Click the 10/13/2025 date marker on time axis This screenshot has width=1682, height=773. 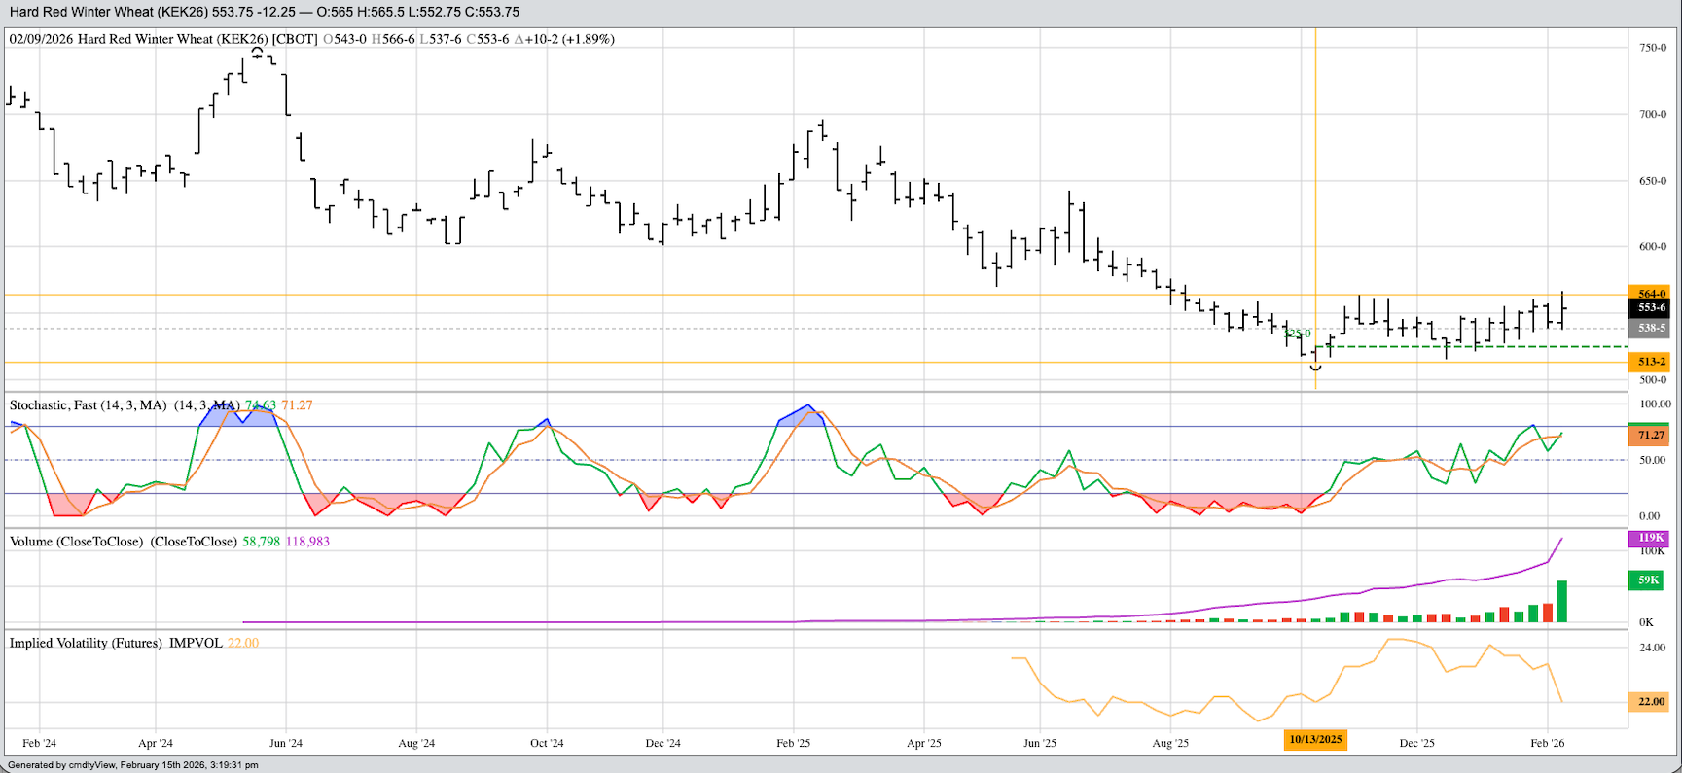[x=1315, y=740]
